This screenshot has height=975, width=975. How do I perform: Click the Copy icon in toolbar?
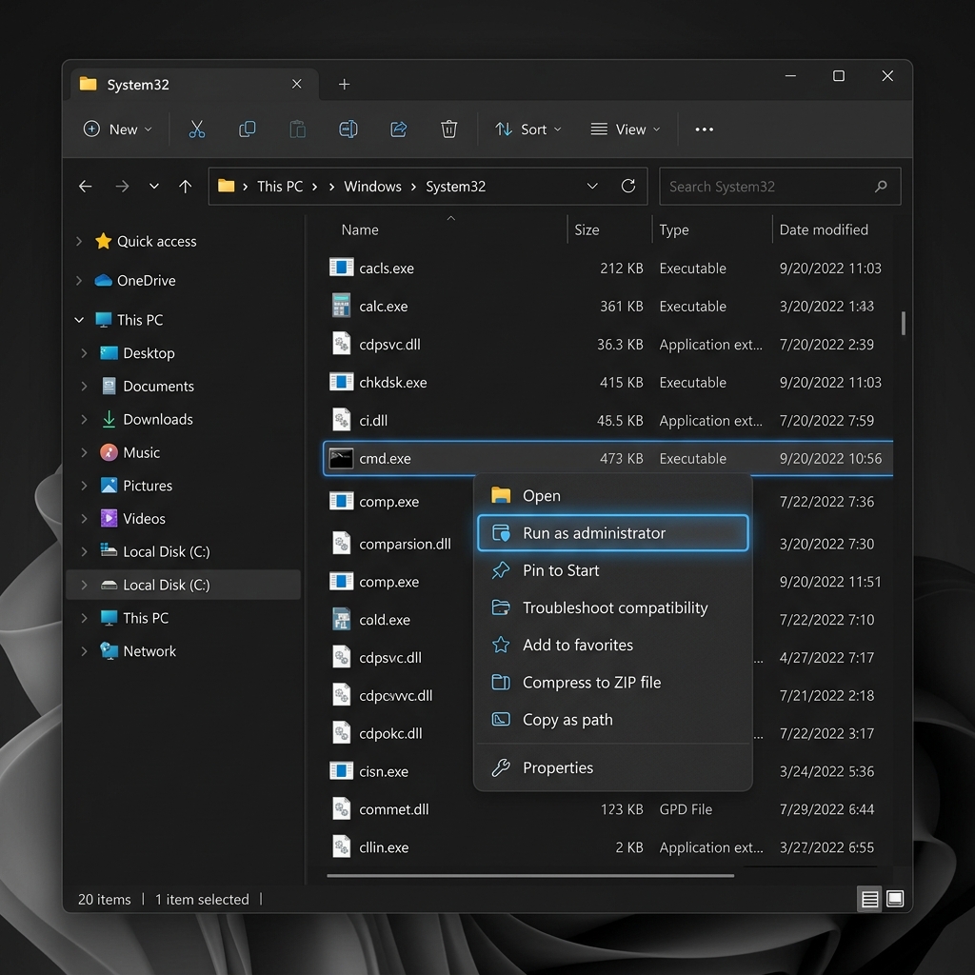247,129
